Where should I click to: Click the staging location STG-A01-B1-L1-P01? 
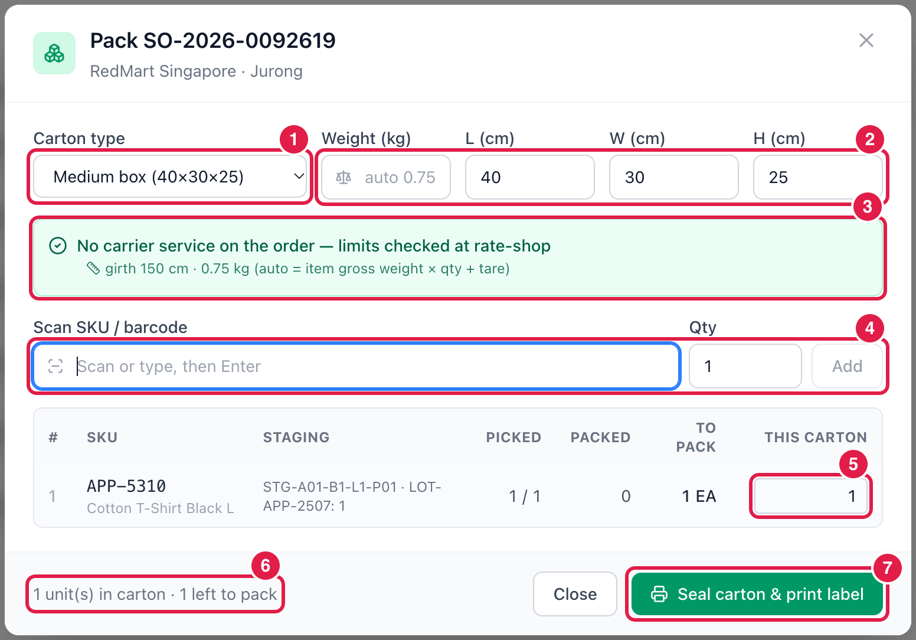pos(330,487)
